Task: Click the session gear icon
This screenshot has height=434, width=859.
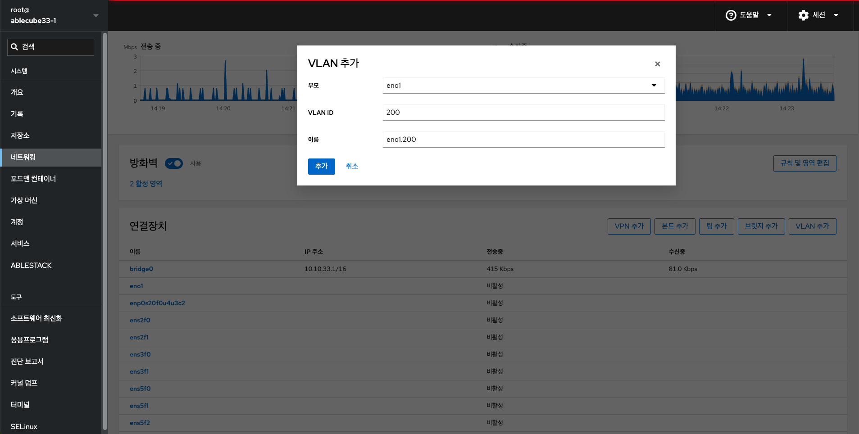Action: pyautogui.click(x=803, y=15)
